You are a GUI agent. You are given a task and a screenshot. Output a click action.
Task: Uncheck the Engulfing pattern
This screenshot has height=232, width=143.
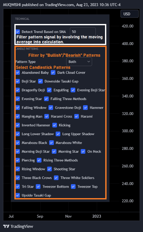pyautogui.click(x=49, y=90)
